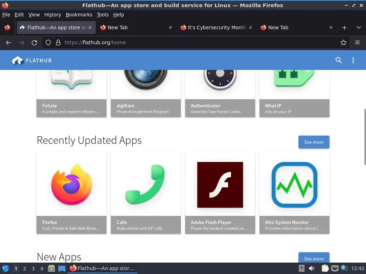Click the Calls app title label
Viewport: 366px width, 274px height.
(122, 222)
